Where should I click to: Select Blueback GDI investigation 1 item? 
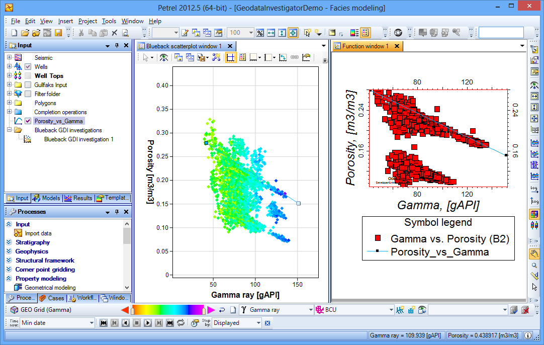pyautogui.click(x=79, y=139)
